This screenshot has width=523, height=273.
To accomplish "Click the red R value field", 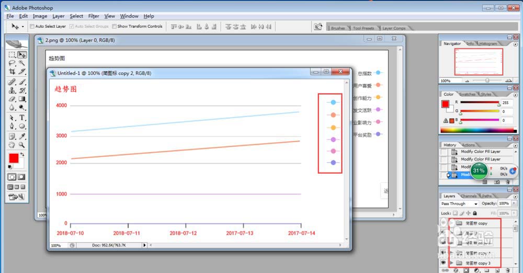I will coord(506,103).
